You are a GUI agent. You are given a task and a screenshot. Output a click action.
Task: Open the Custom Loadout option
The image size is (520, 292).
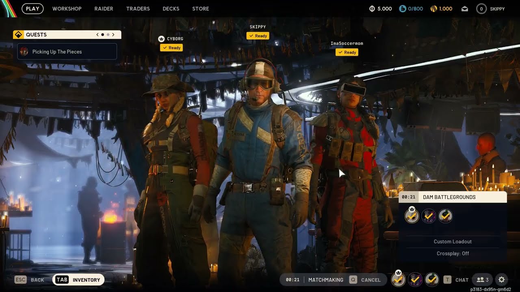(x=453, y=242)
